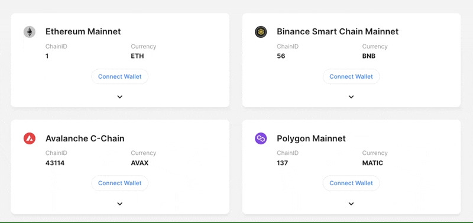Select the Polygon Mainnet title
Image resolution: width=473 pixels, height=223 pixels.
click(312, 138)
